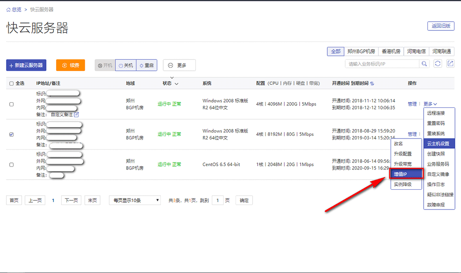Open the 每页显示10条 page size dropdown
Screen dimensions: 461x273
coord(135,200)
